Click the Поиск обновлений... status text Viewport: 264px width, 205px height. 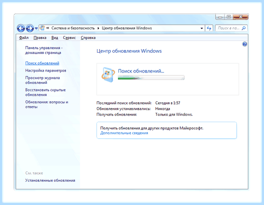coord(141,71)
